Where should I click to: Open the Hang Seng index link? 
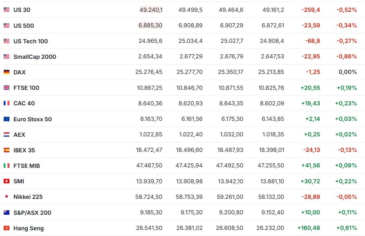[x=29, y=228]
